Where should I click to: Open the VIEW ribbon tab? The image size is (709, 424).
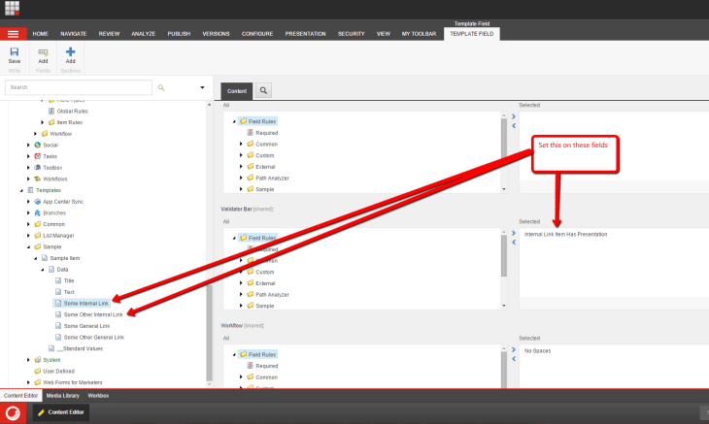[384, 34]
